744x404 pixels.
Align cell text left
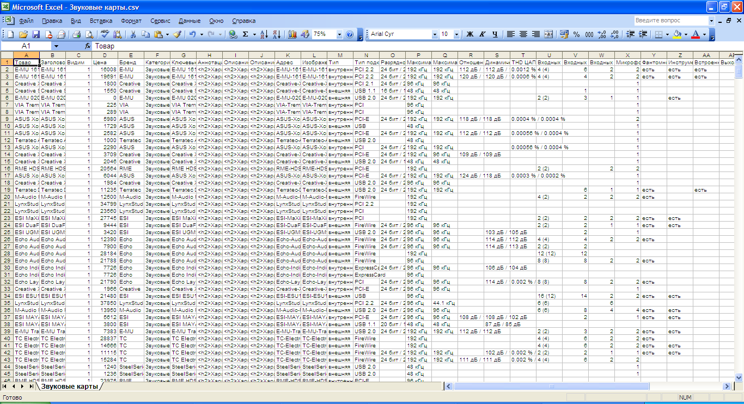pos(511,34)
